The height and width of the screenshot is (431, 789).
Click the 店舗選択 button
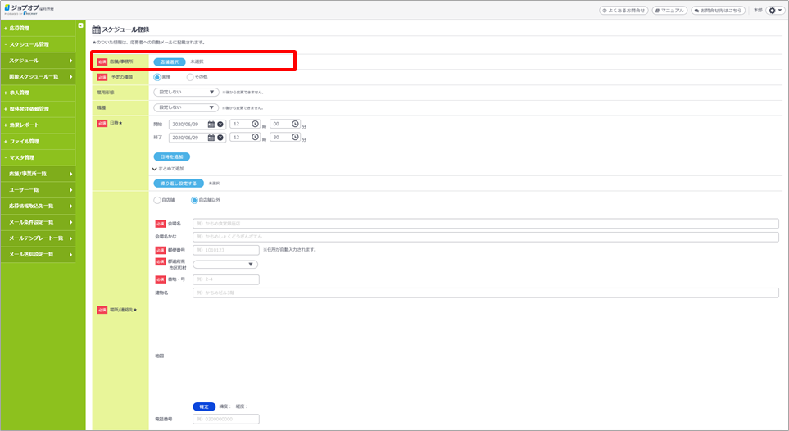(x=169, y=61)
